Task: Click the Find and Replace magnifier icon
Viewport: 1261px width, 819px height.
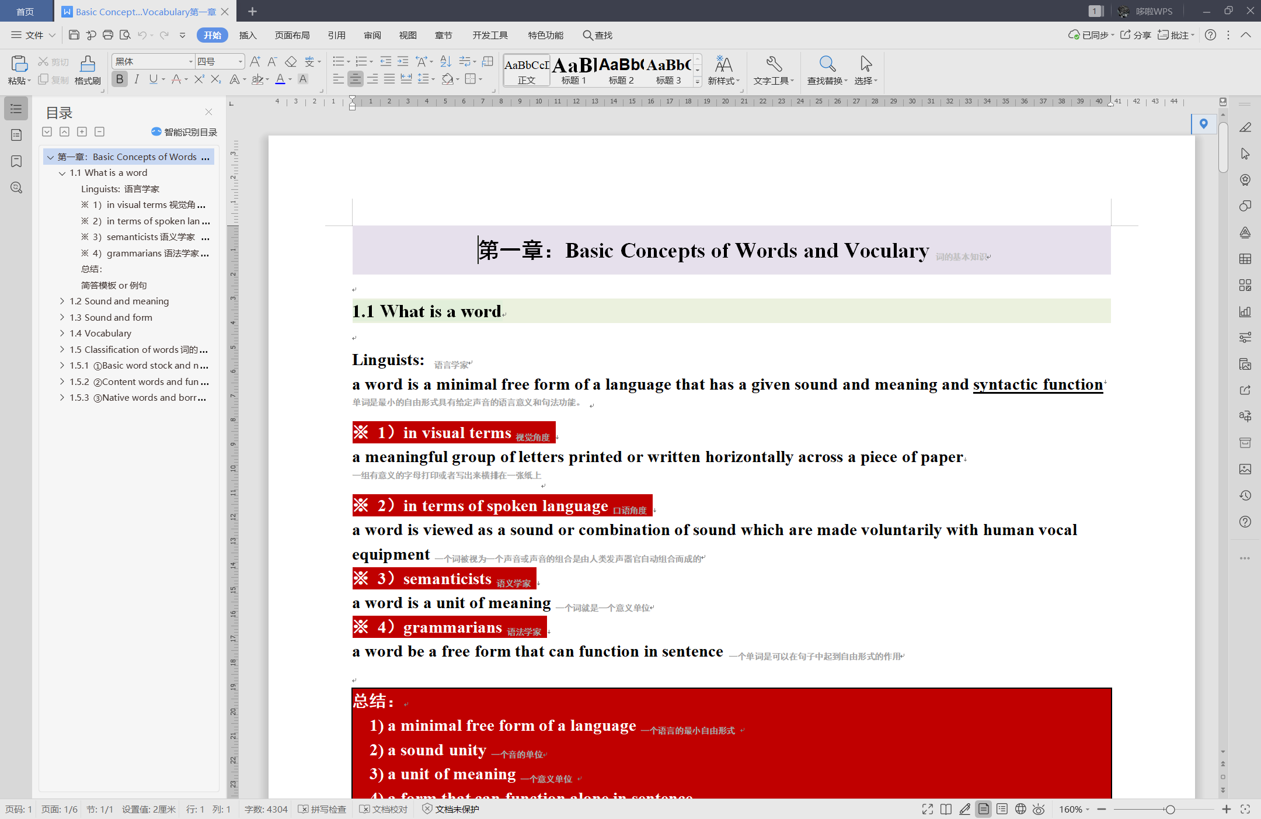Action: 827,64
